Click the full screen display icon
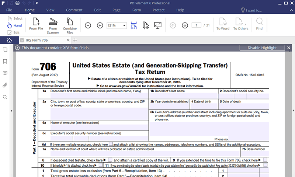295x177 pixels. [158, 25]
